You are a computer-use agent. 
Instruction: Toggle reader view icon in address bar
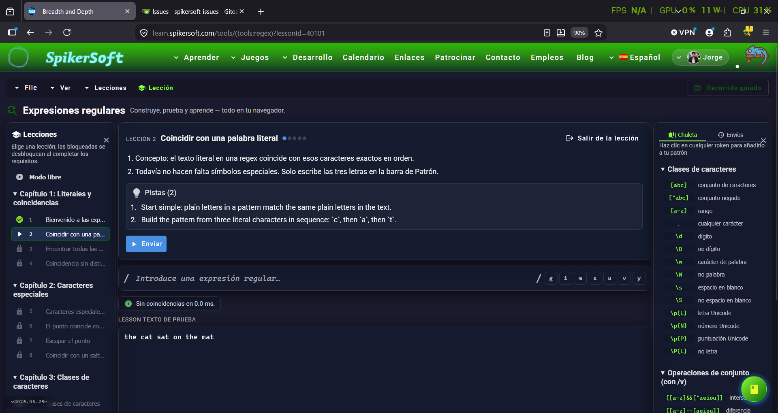pos(547,33)
